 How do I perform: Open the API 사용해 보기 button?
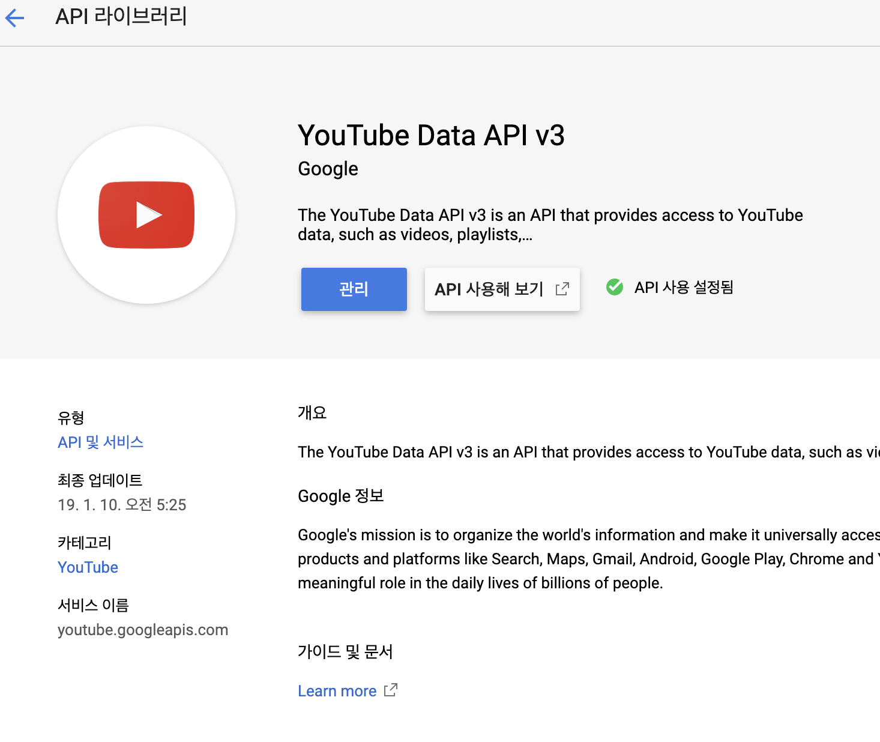502,289
